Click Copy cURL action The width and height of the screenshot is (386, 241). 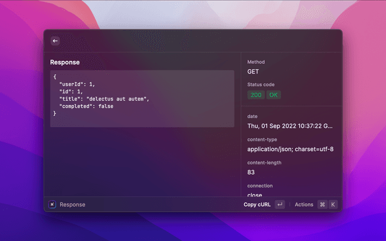pos(257,204)
